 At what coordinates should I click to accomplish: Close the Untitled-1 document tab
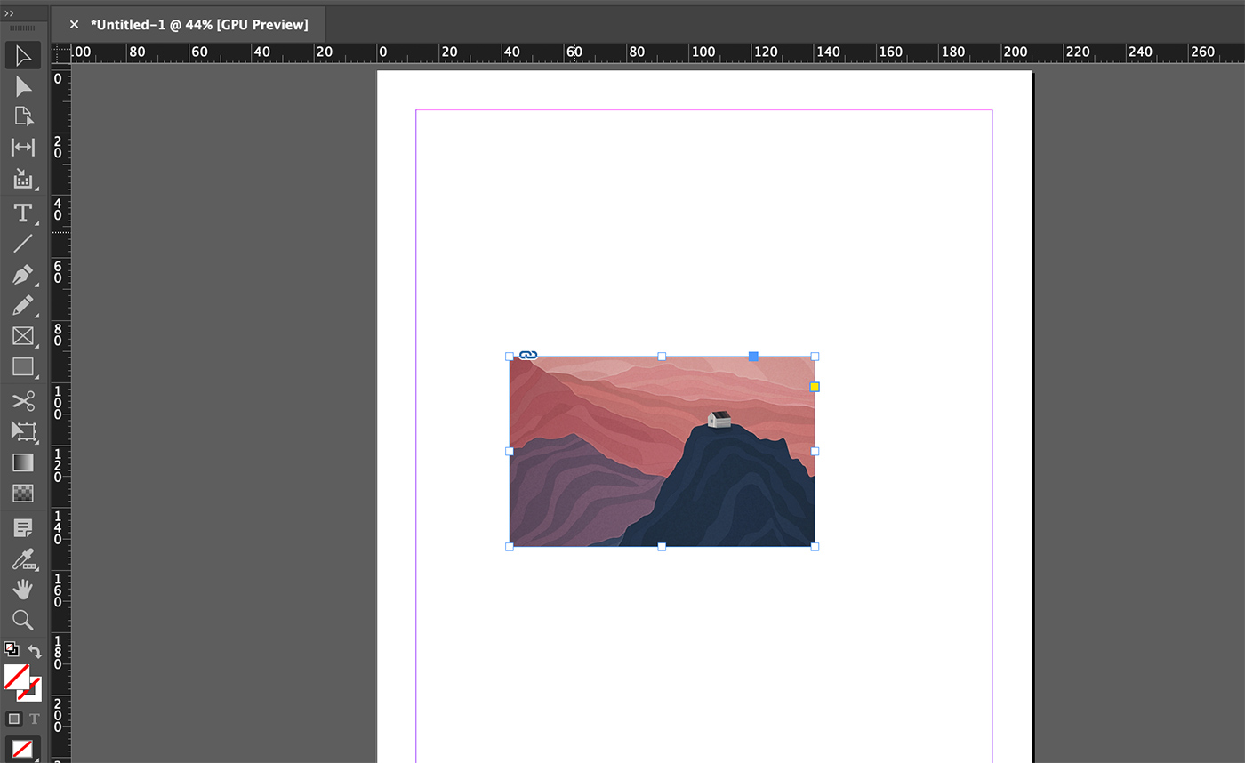74,25
